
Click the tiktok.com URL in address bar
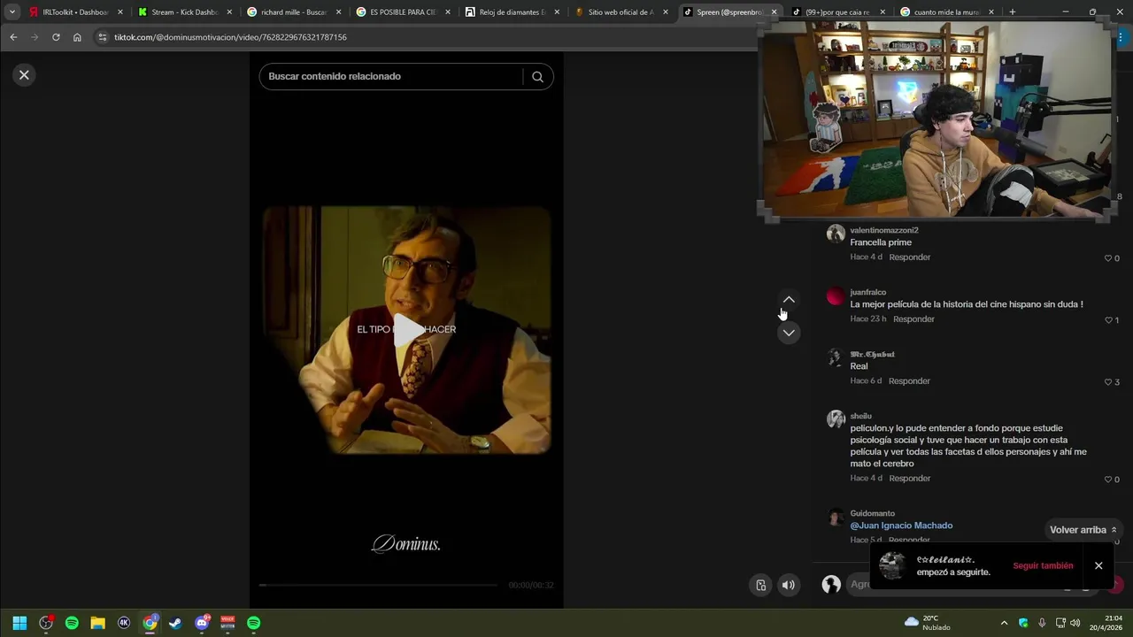(x=230, y=37)
